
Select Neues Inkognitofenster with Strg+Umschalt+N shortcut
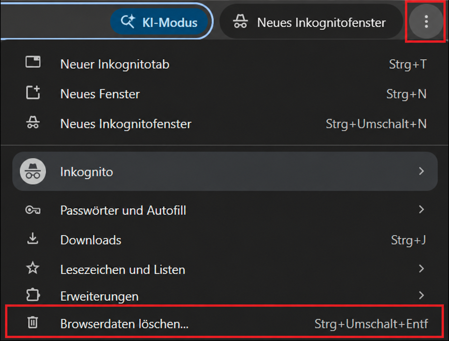click(224, 124)
